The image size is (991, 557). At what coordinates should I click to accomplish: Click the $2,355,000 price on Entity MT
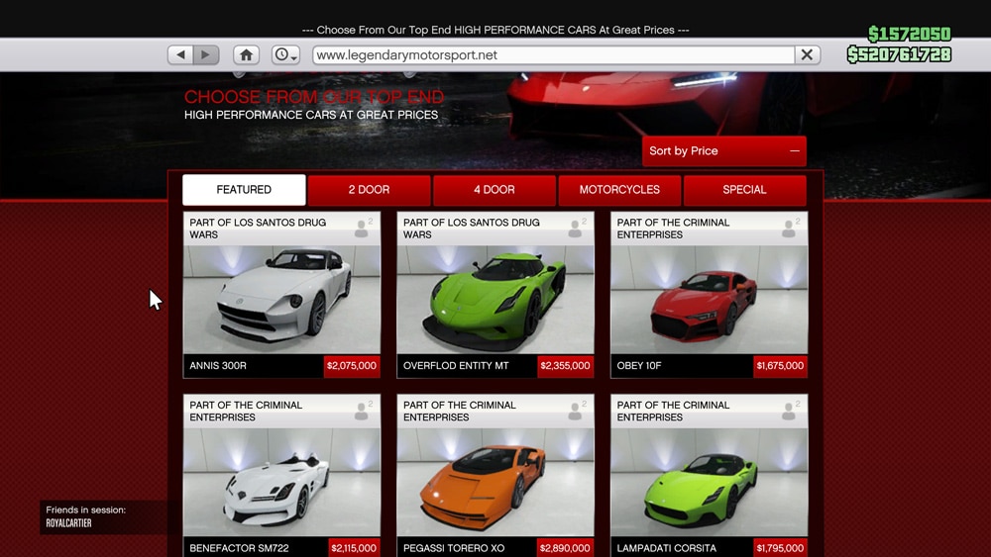click(x=565, y=366)
